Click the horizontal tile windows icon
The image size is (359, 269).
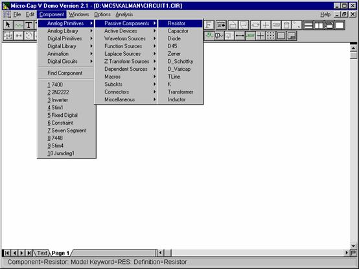pos(308,25)
